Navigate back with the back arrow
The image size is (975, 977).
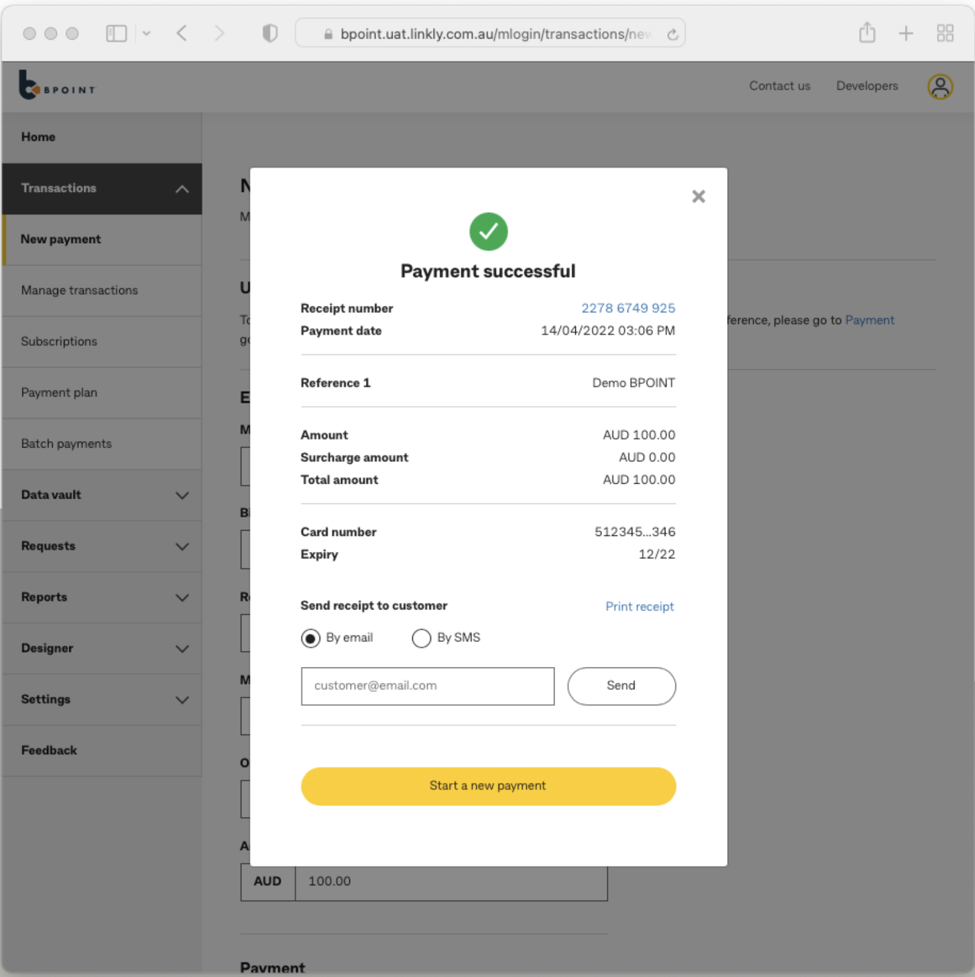coord(182,33)
